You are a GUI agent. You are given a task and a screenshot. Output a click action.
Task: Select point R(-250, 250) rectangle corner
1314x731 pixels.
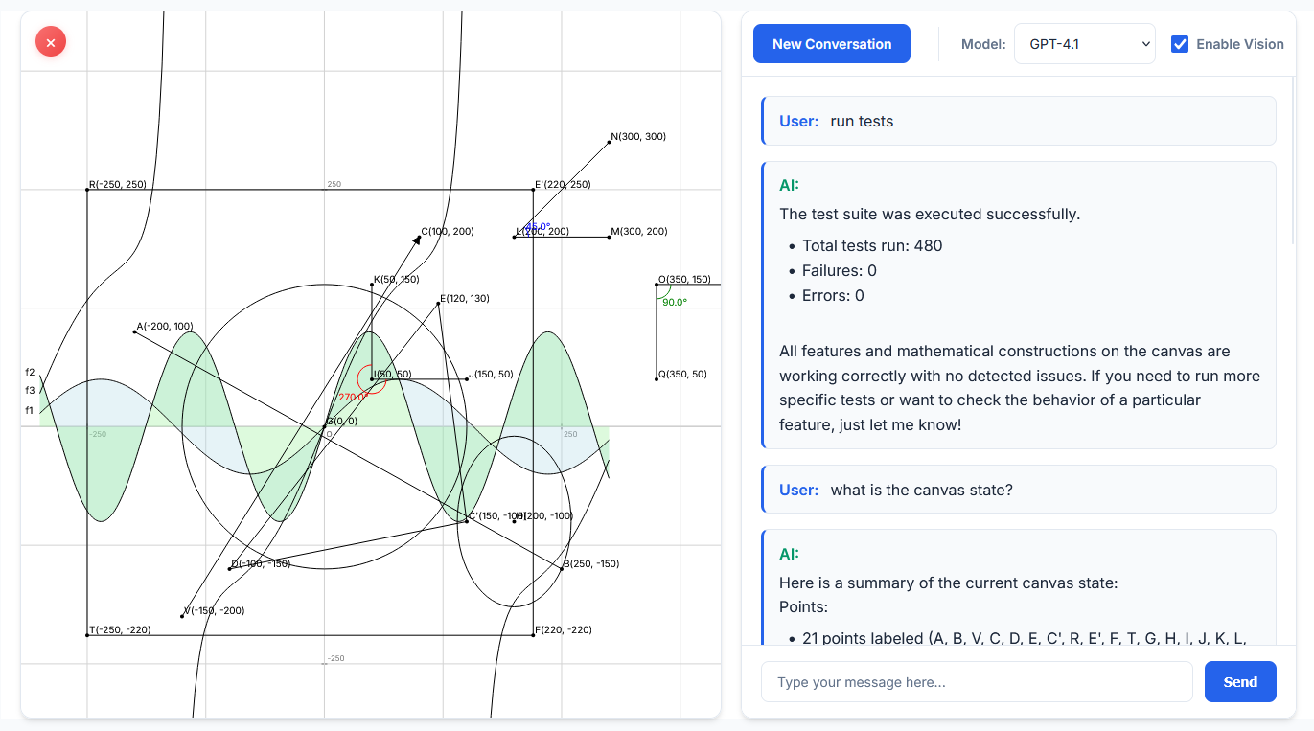coord(87,190)
